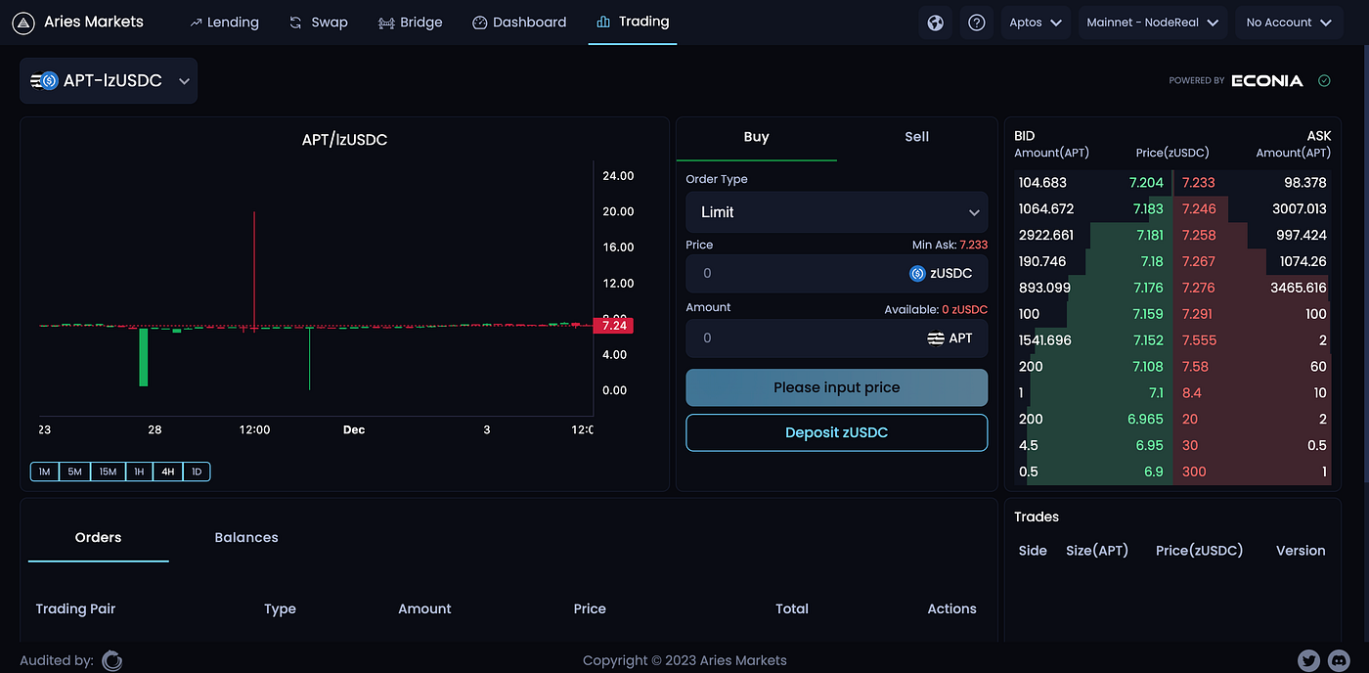
Task: Set chart interval to 1D
Action: tap(197, 471)
